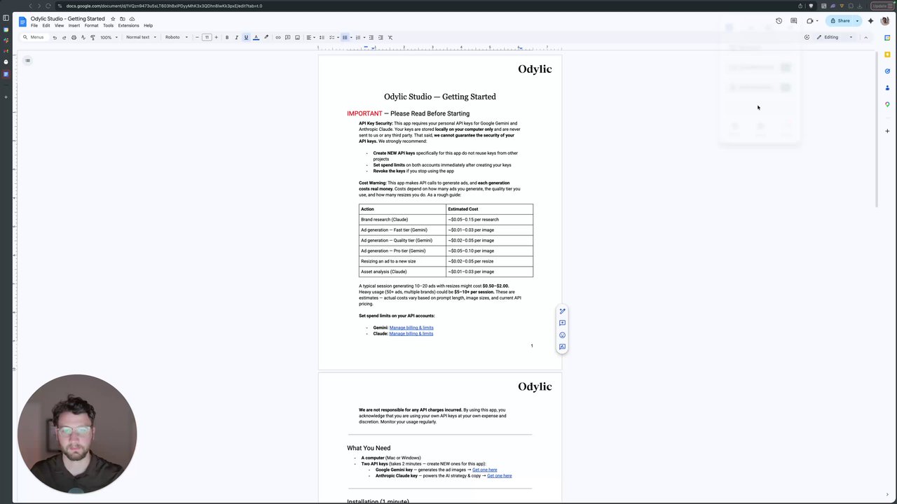Viewport: 897px width, 504px height.
Task: Open Google Tasks in side panel
Action: 887,71
